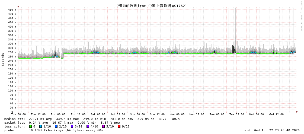The height and width of the screenshot is (134, 304).
Task: Click the Thu 00:00 time axis label
Action: click(18, 114)
